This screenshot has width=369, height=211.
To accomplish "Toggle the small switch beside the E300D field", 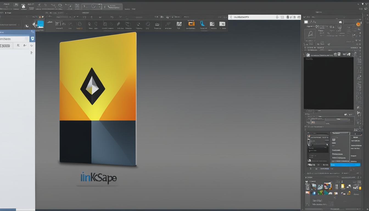I will (32, 46).
